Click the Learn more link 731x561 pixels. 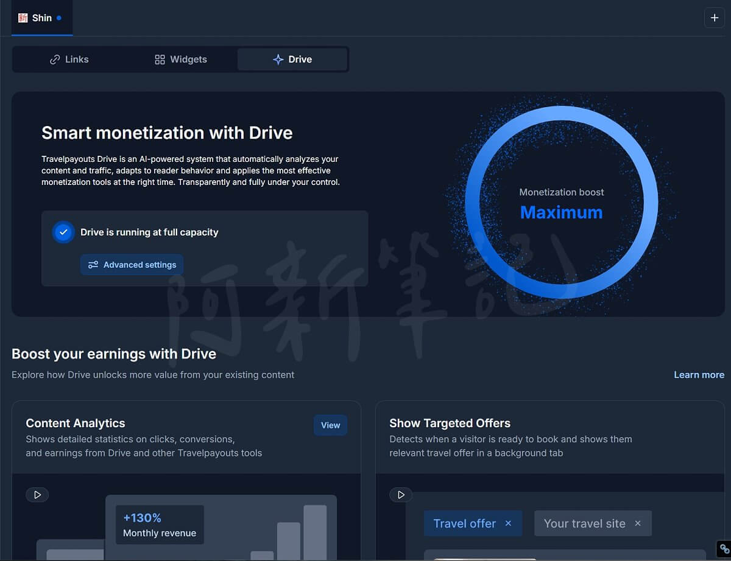pyautogui.click(x=699, y=375)
